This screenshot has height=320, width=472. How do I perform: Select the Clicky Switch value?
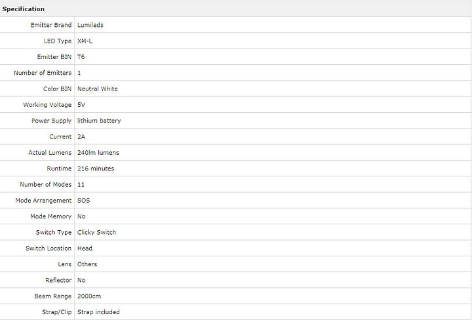[96, 232]
